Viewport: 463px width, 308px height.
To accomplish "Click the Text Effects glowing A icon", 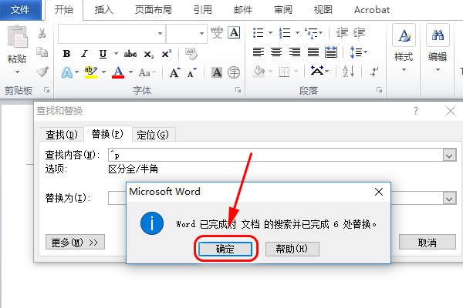I will point(67,72).
